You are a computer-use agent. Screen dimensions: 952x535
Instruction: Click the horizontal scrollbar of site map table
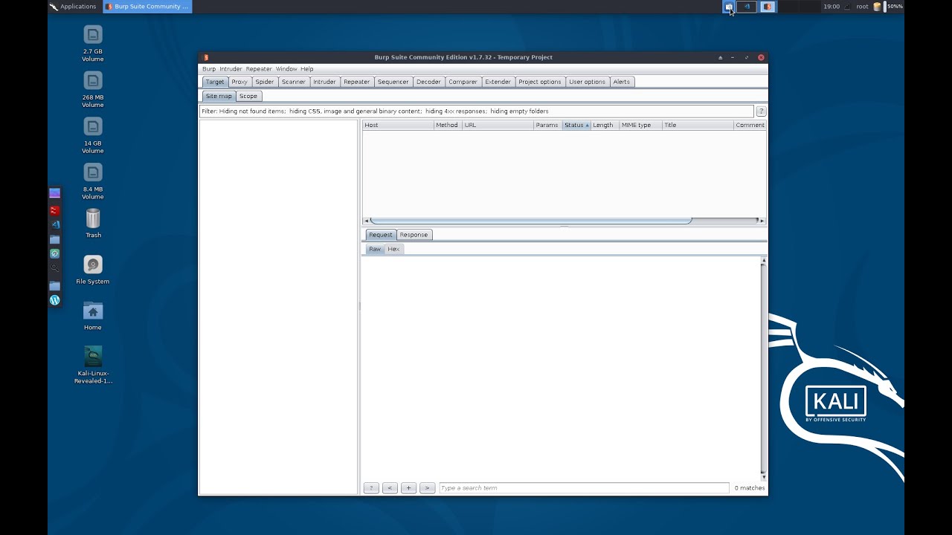(564, 221)
